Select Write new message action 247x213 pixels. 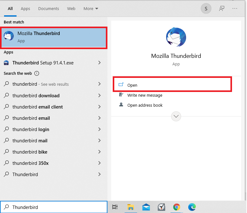point(145,95)
